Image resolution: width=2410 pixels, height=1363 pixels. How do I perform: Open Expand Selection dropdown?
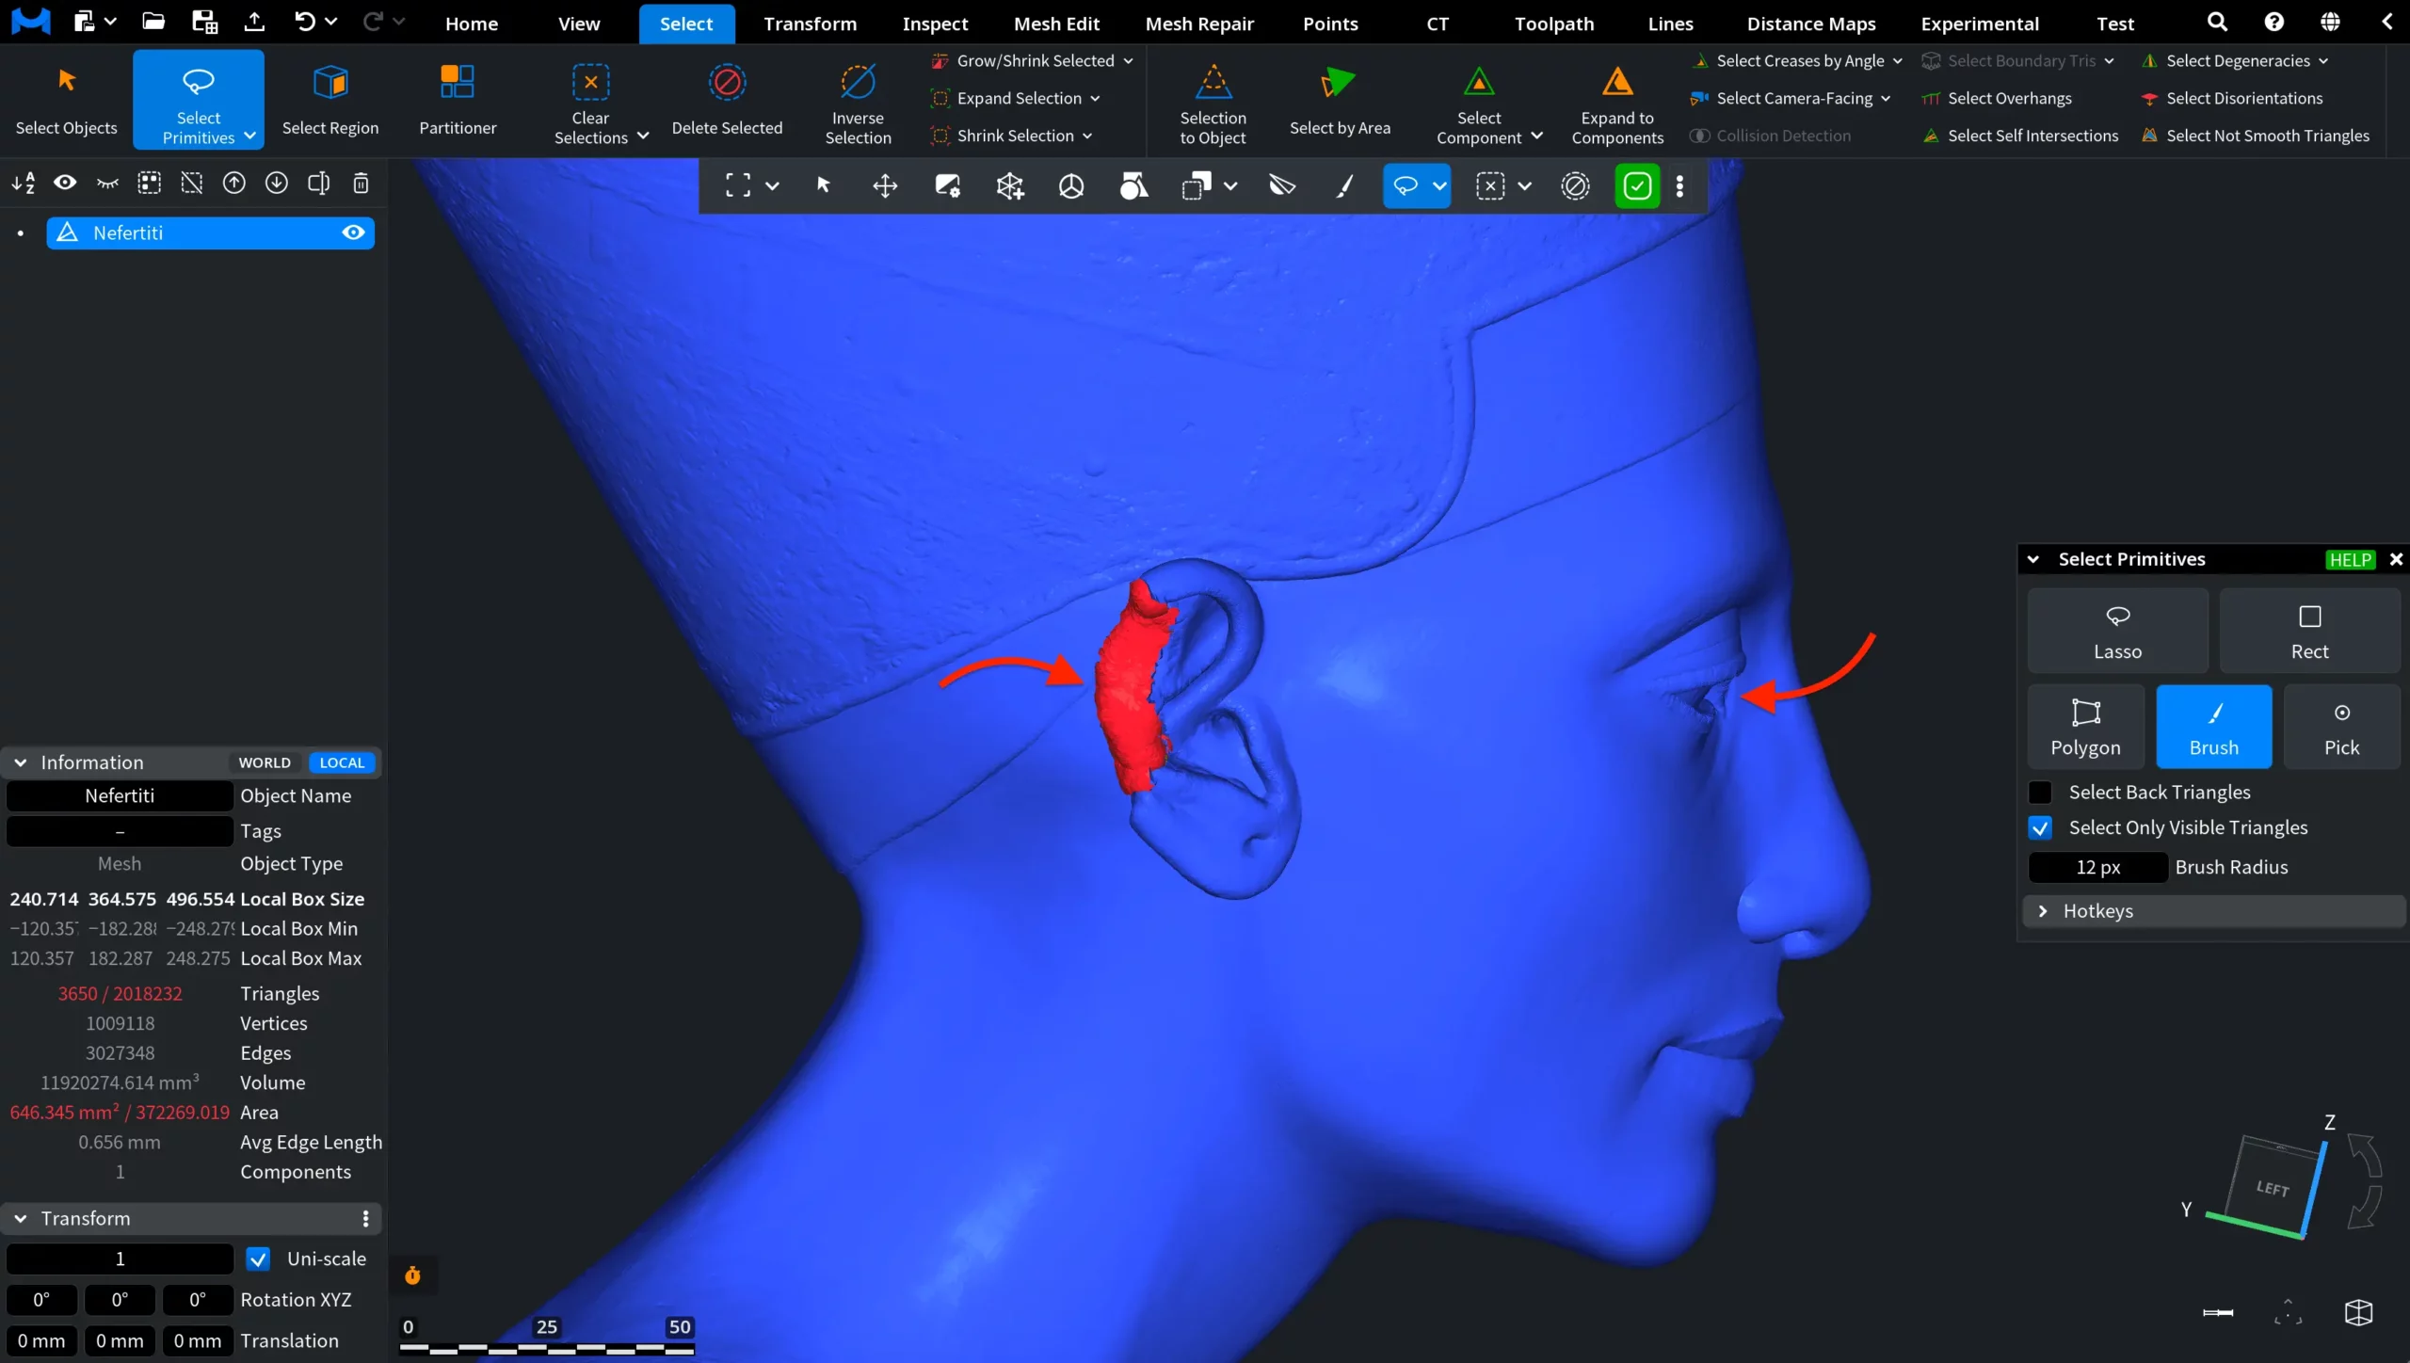[1095, 99]
